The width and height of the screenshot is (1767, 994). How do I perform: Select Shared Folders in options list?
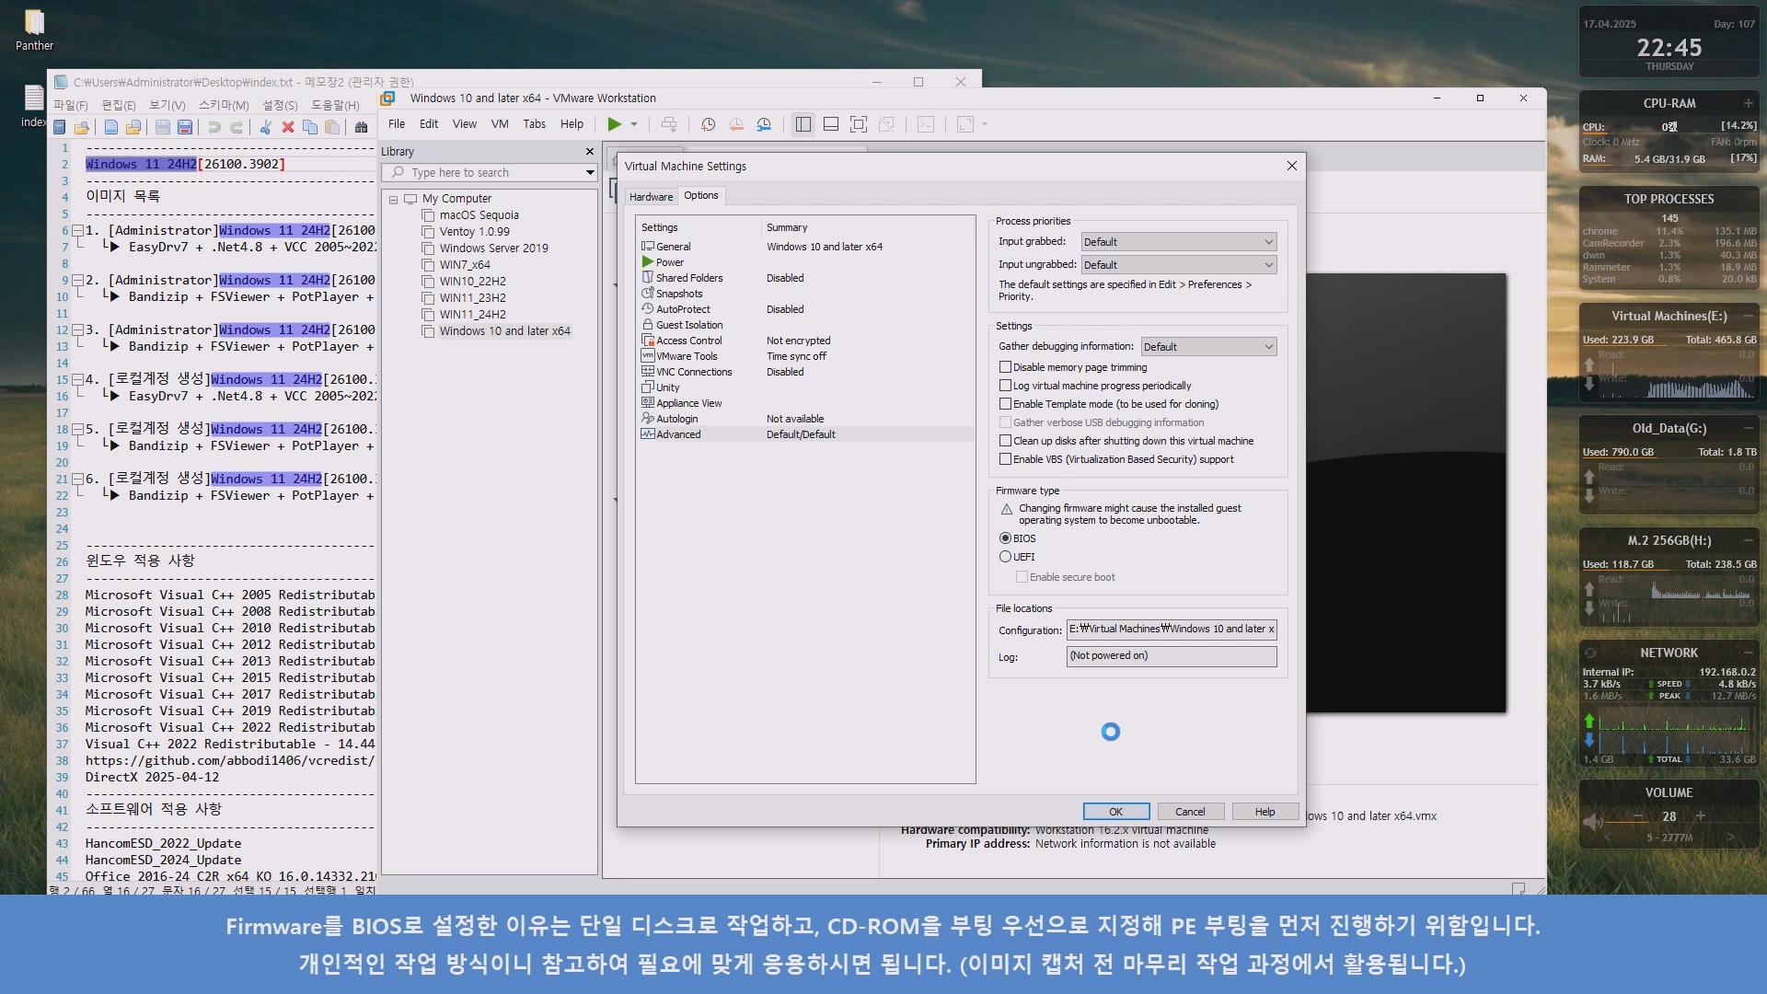tap(688, 278)
